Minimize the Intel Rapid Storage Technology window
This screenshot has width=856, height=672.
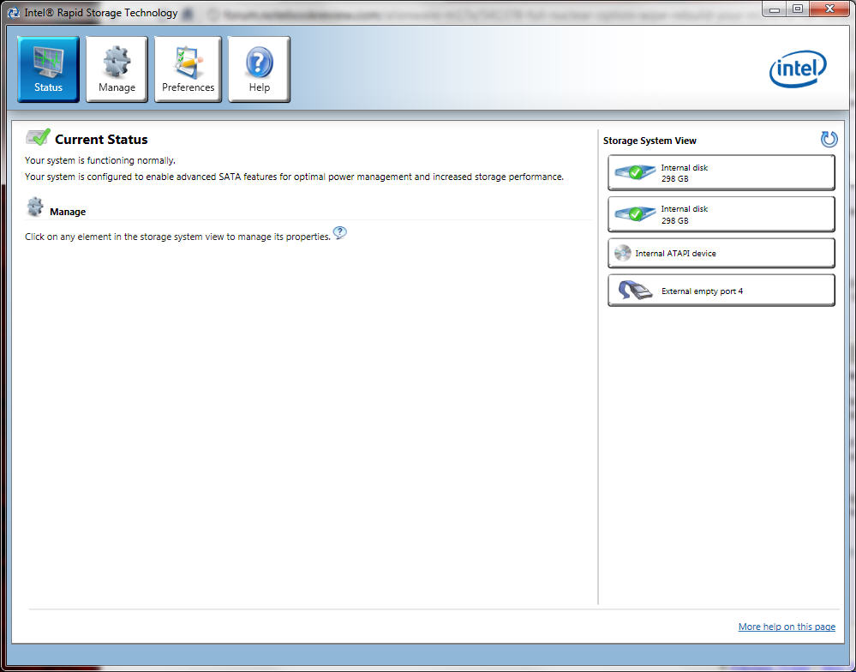pyautogui.click(x=774, y=9)
